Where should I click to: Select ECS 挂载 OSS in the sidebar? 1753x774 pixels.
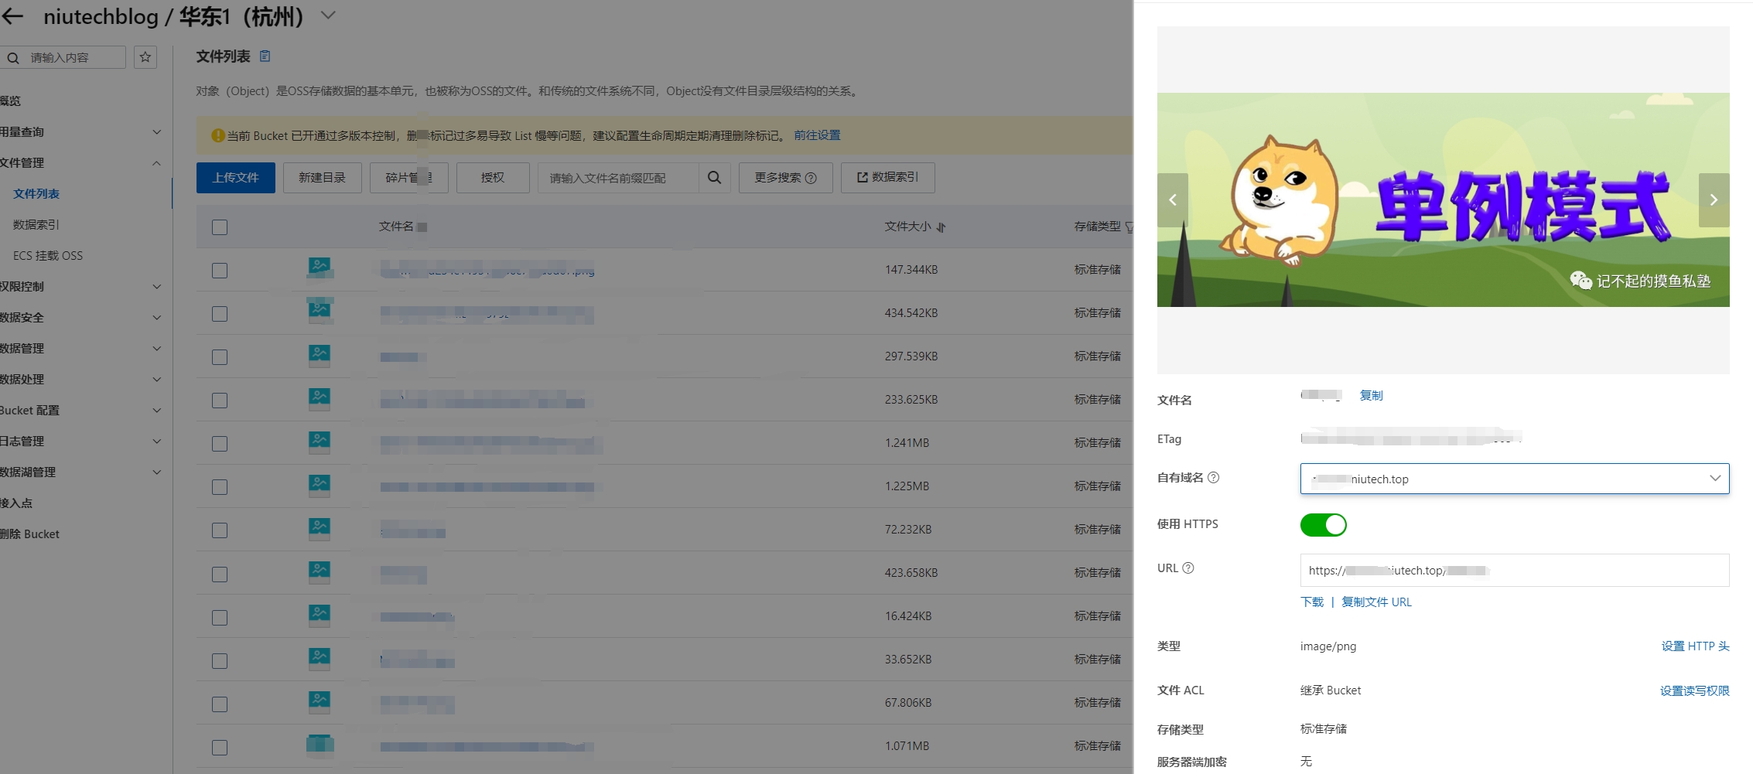(48, 255)
